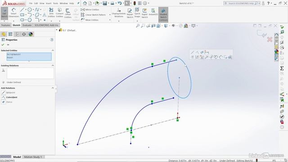
Task: Open the Help menu
Action: (72, 3)
